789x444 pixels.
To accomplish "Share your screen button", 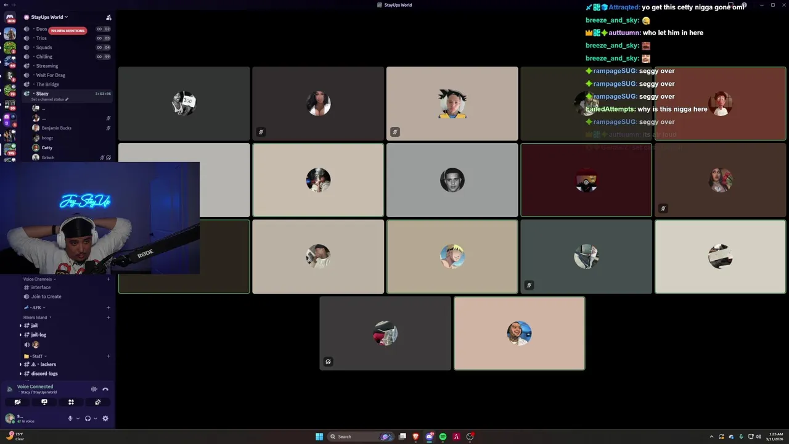I will pyautogui.click(x=44, y=402).
